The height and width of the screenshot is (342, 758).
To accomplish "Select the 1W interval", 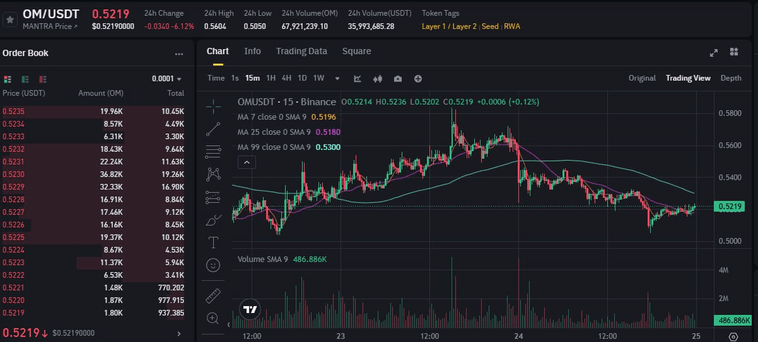I will [x=318, y=78].
